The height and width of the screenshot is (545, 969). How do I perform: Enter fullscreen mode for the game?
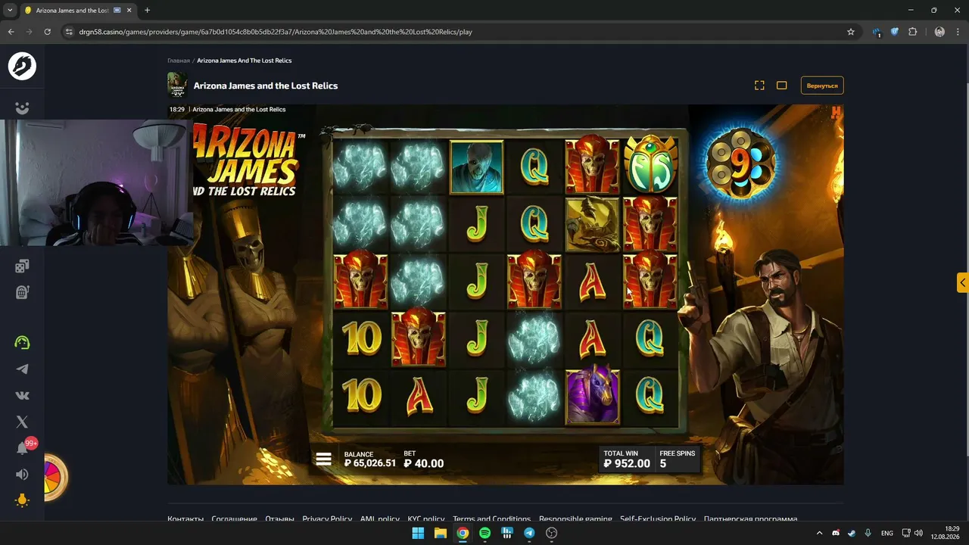(x=759, y=86)
